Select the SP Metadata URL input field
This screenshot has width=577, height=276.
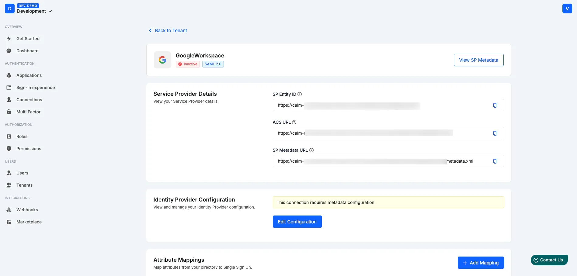tap(365, 161)
